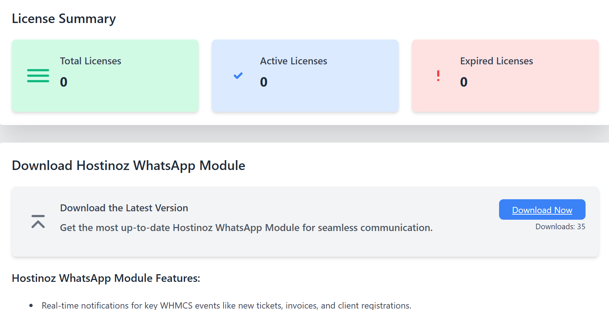
Task: Click the Active Licenses count value
Action: pyautogui.click(x=264, y=82)
